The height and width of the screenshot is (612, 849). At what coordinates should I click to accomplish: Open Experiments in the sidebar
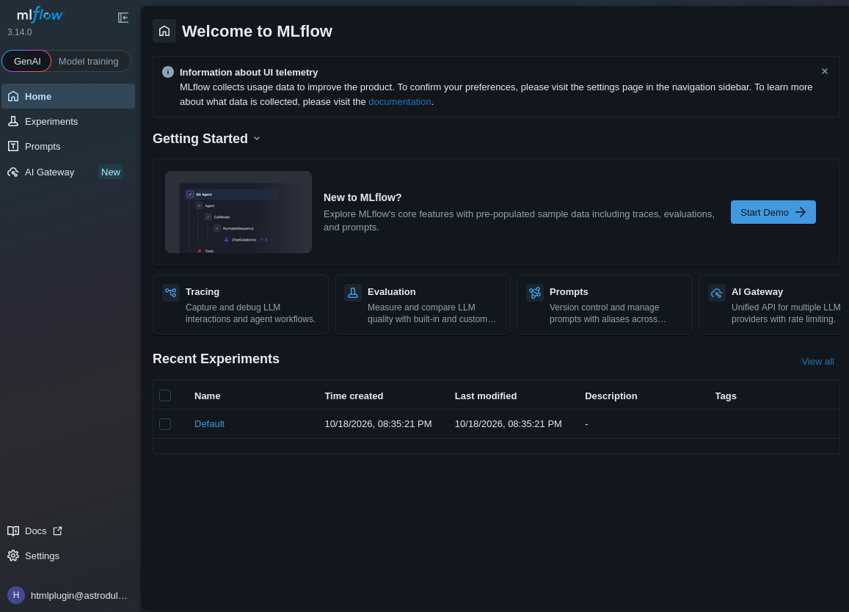[x=68, y=121]
